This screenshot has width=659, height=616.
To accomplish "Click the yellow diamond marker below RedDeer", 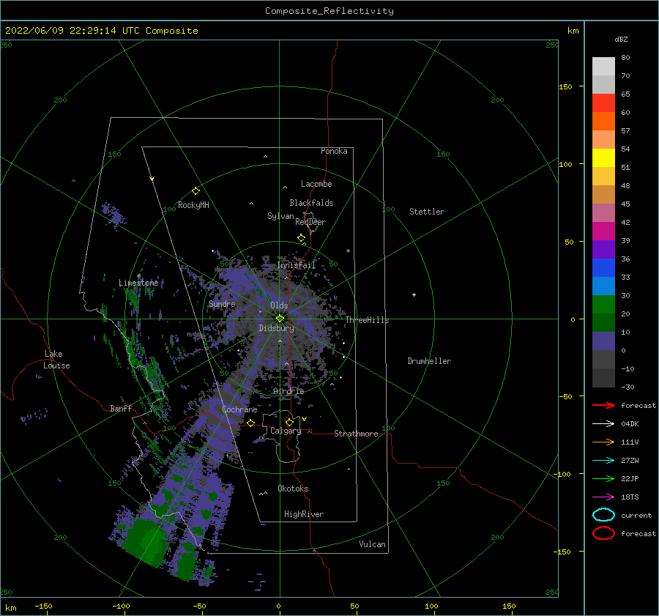I will click(x=302, y=238).
